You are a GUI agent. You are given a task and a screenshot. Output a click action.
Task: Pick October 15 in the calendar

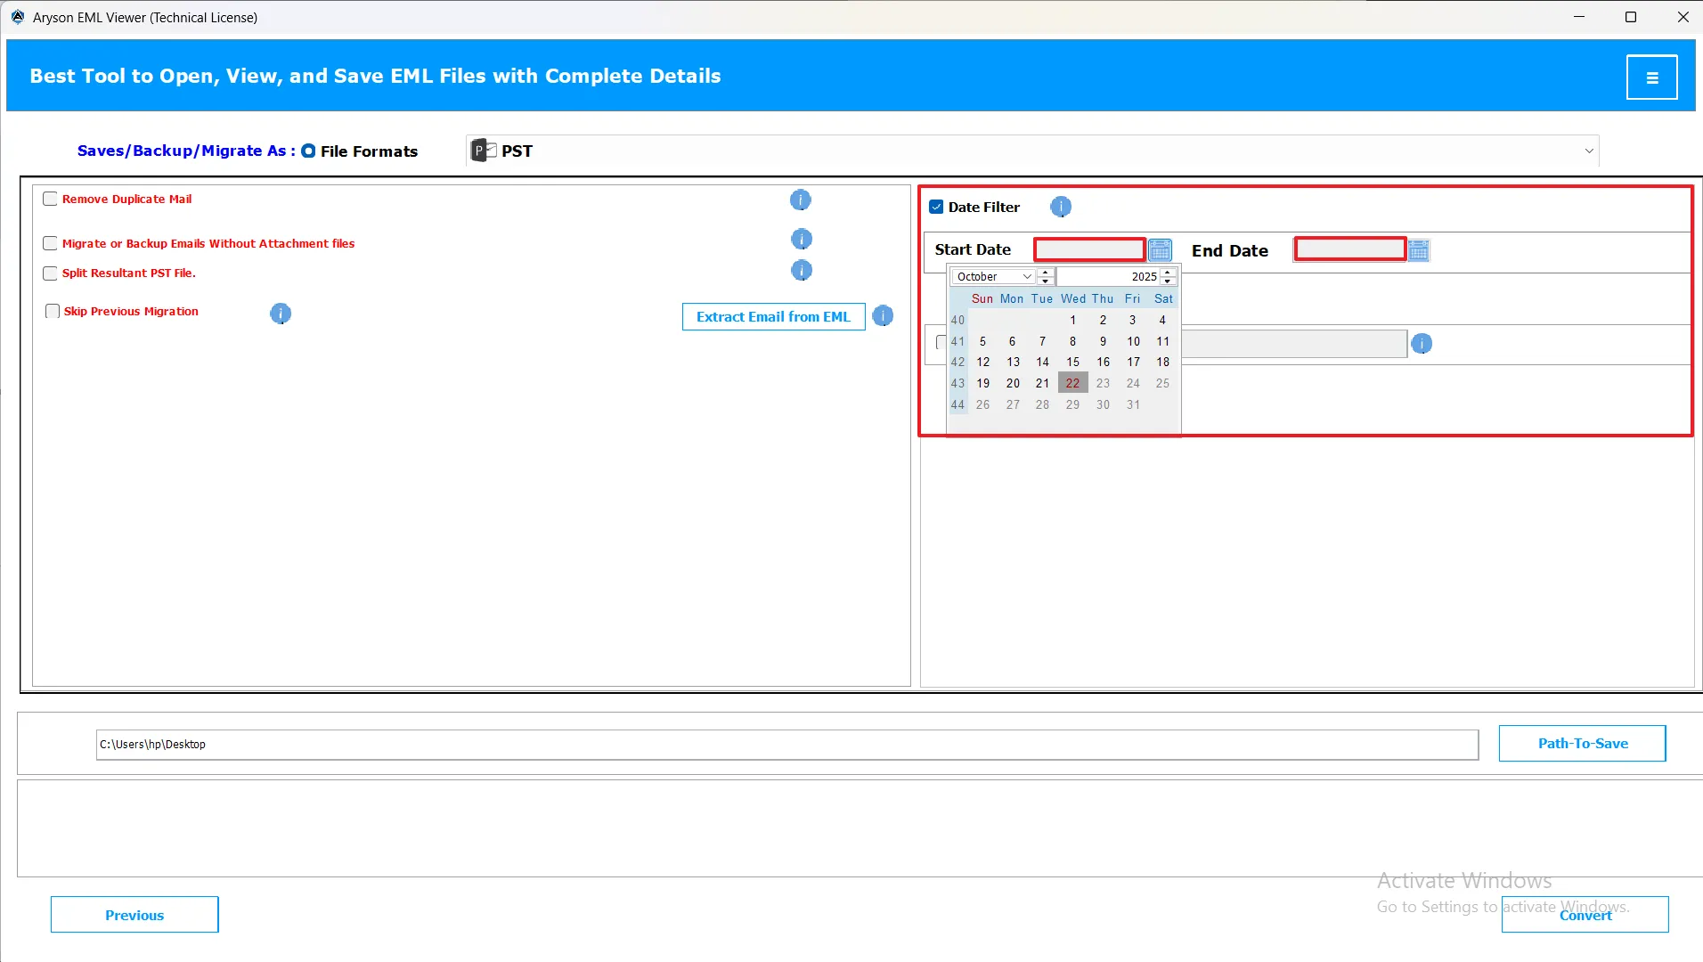point(1072,363)
